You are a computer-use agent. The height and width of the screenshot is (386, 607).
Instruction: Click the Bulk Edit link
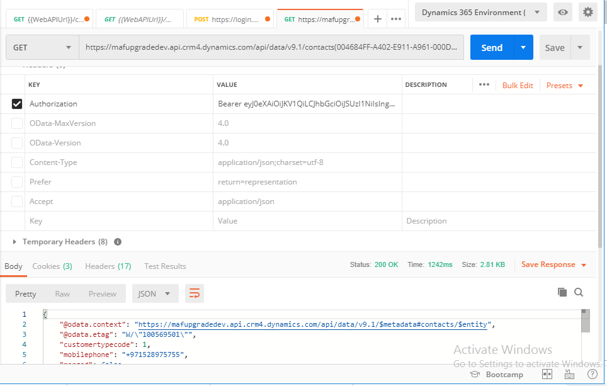click(518, 85)
